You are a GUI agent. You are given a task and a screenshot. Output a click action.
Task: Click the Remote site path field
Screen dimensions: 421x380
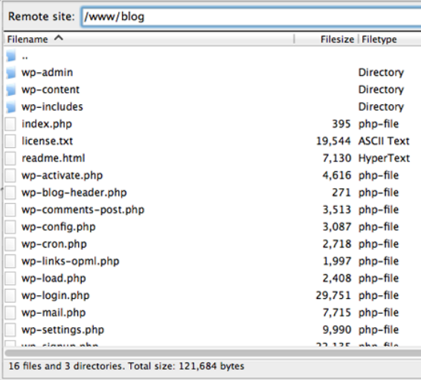click(251, 16)
